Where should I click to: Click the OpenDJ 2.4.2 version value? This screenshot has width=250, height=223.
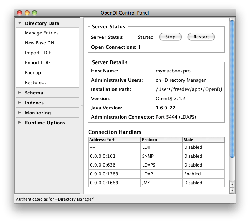[x=170, y=98]
